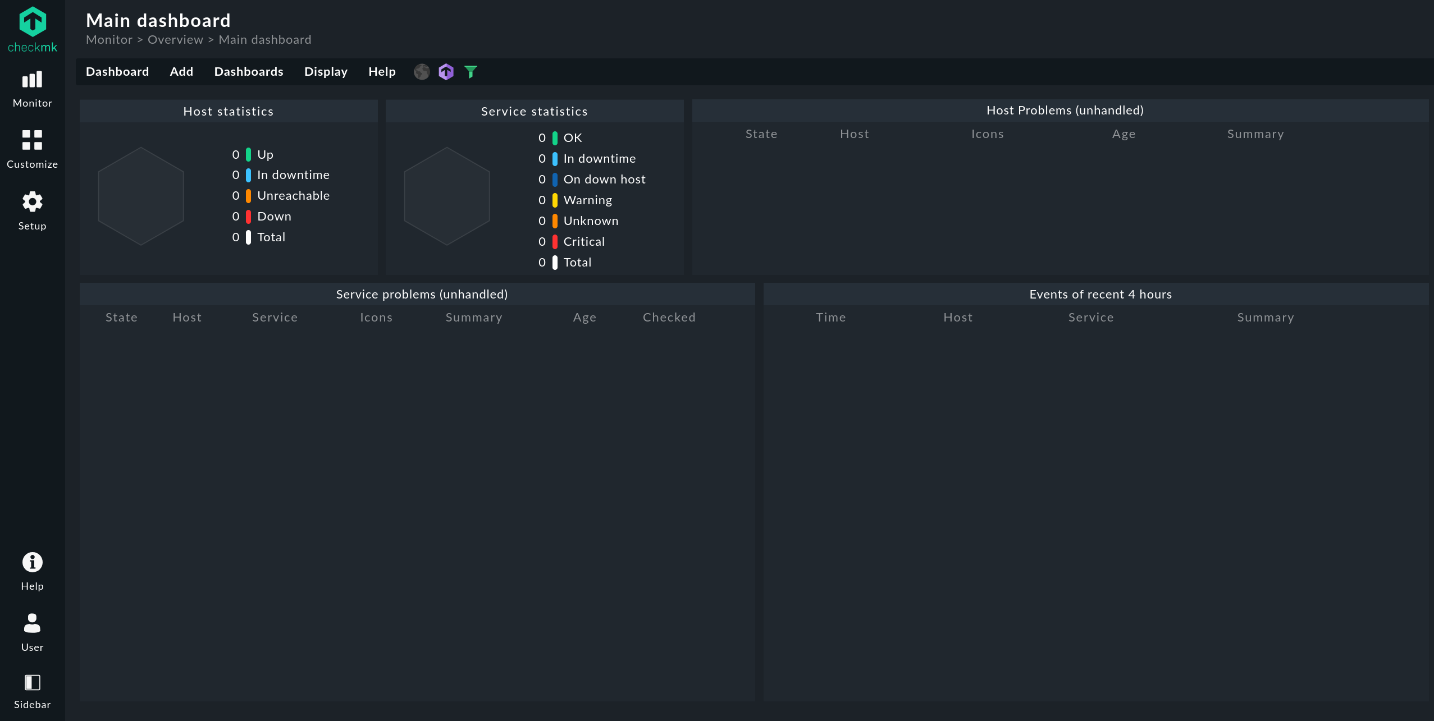
Task: Open the Add menu
Action: tap(181, 72)
